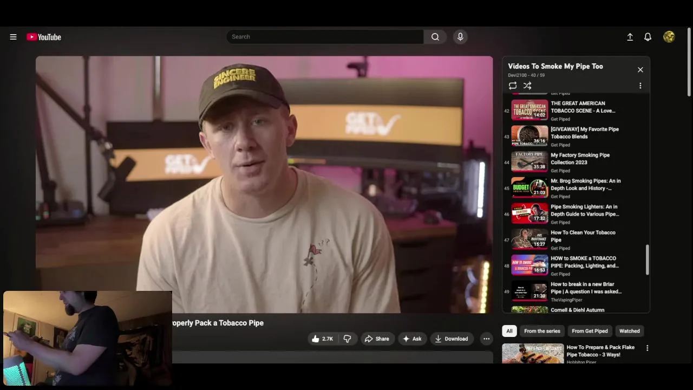Open HOW to SMOKE a TOBACCO PIPE thumbnail

point(529,265)
